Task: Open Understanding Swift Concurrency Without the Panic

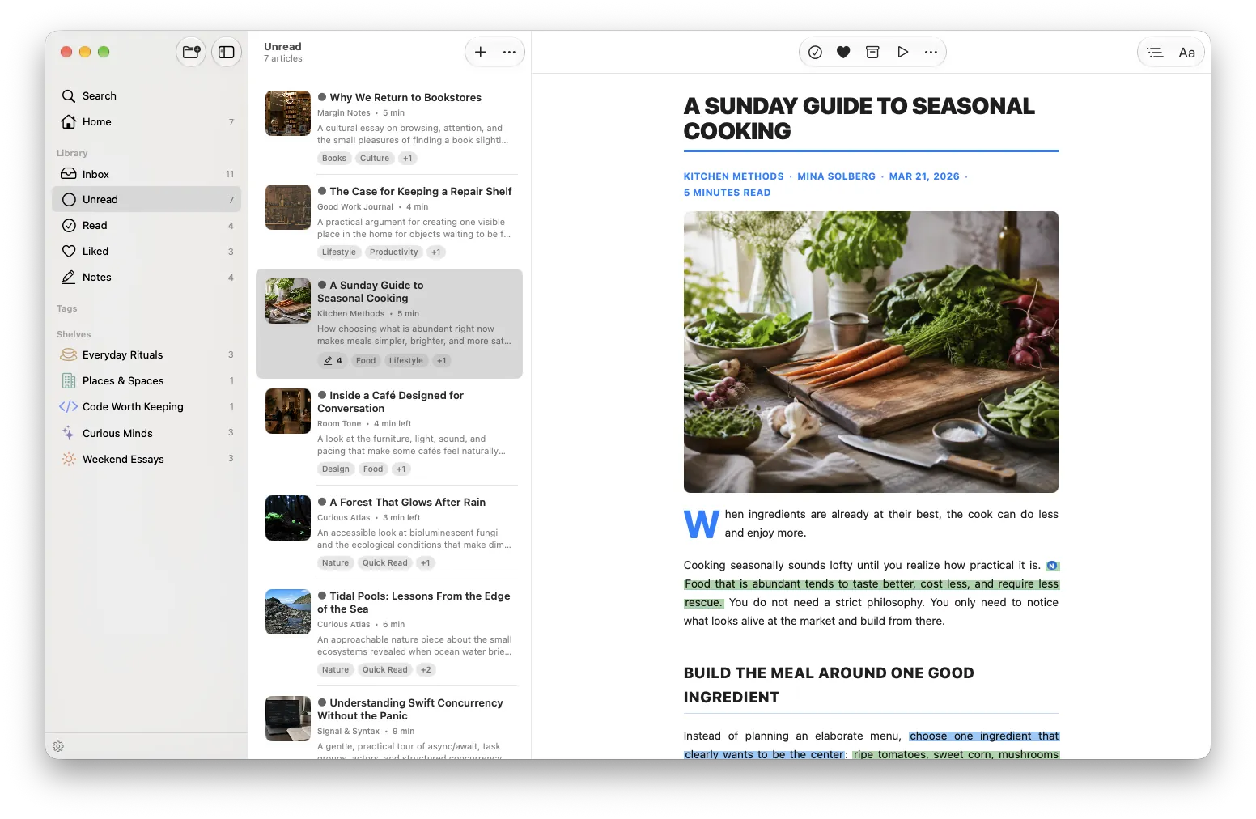Action: pos(389,724)
